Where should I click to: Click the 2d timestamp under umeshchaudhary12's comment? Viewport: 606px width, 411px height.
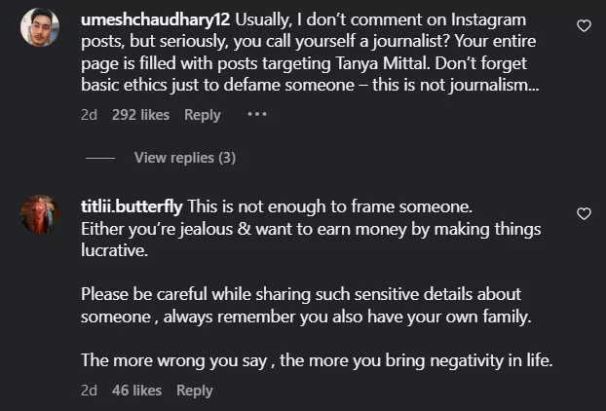click(x=90, y=115)
